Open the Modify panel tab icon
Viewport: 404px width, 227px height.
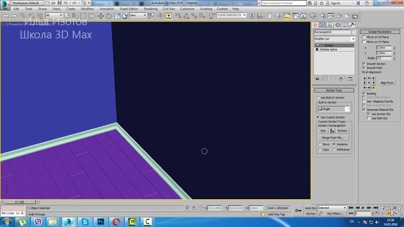pyautogui.click(x=323, y=25)
